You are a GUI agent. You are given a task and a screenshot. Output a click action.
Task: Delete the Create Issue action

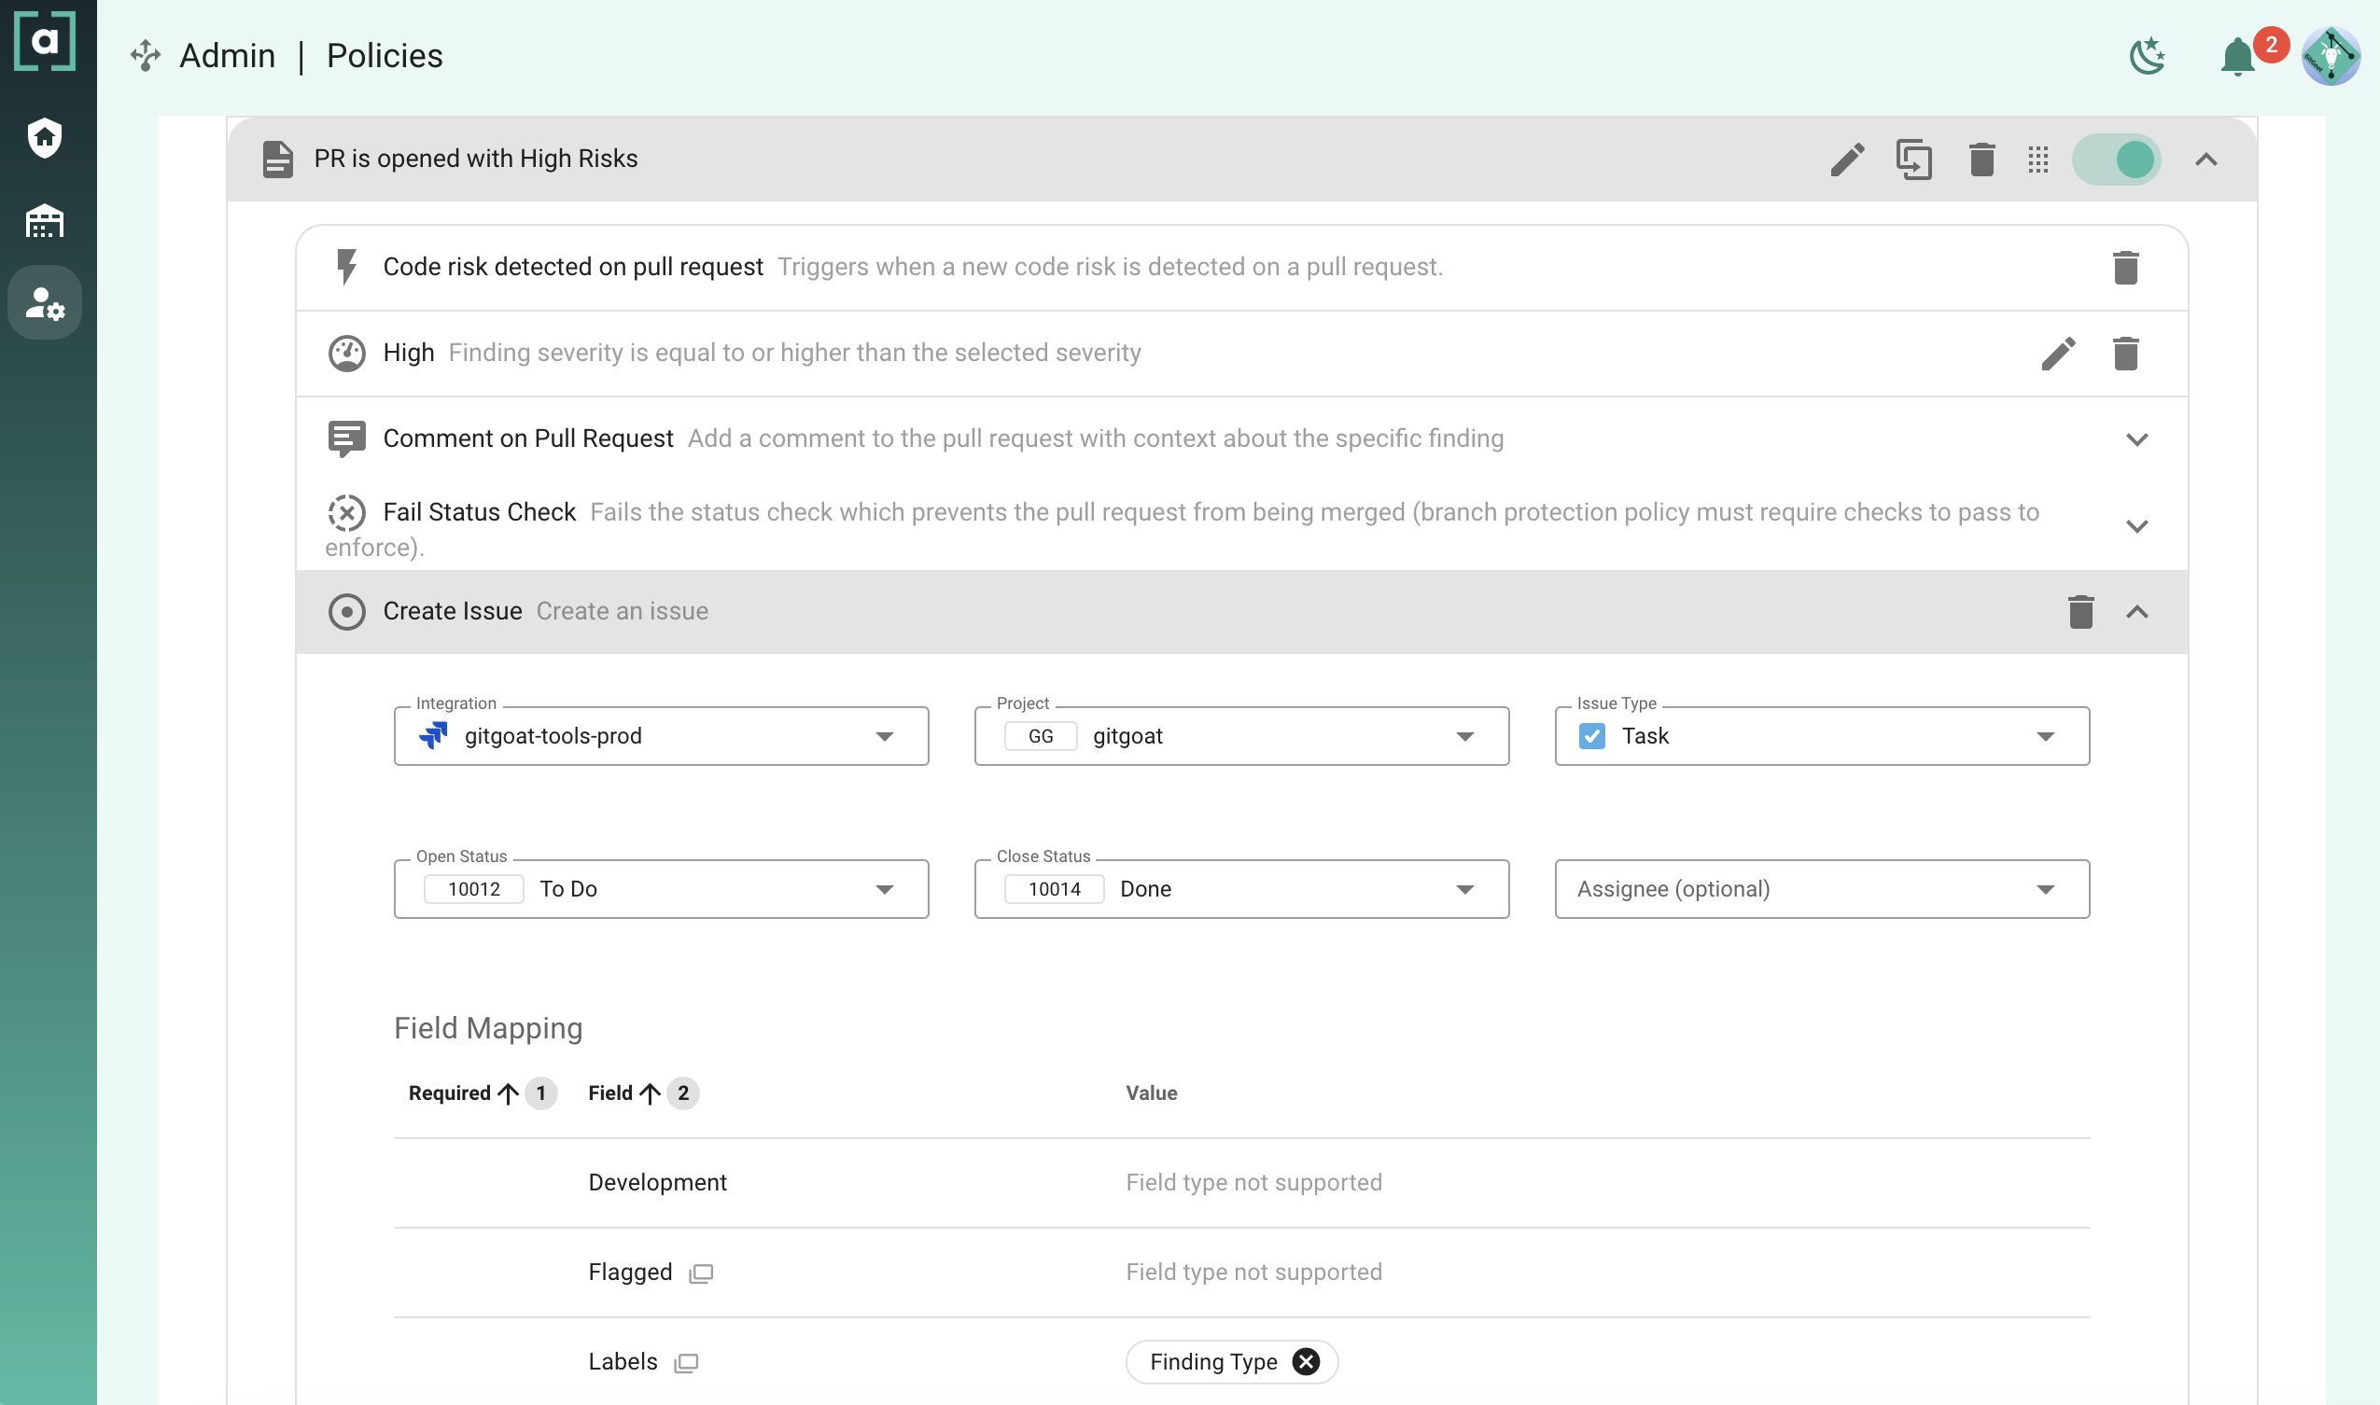tap(2079, 612)
